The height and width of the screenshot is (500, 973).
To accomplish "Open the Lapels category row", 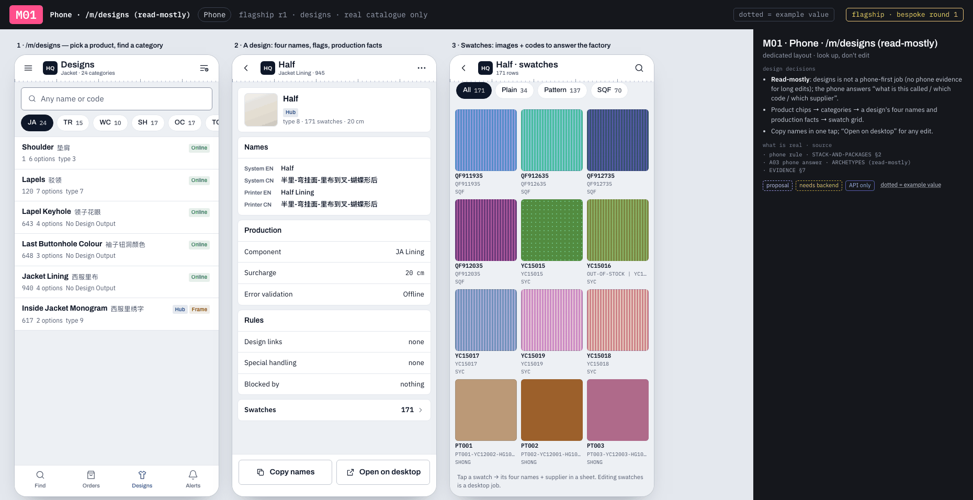I will 117,185.
